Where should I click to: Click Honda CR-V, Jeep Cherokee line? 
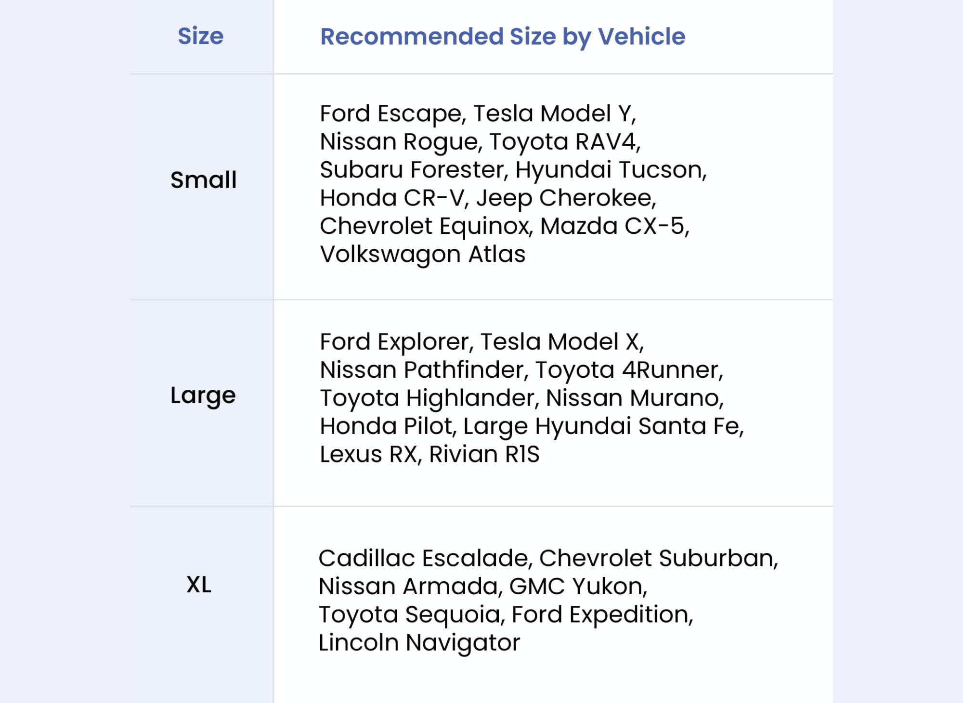click(488, 199)
